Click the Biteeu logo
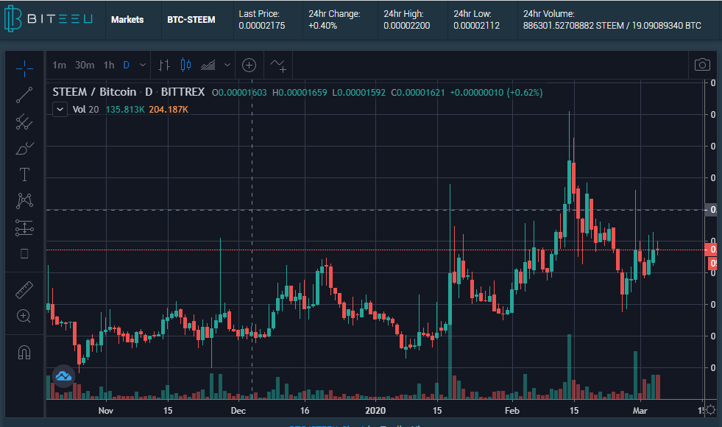The image size is (722, 427). point(49,19)
